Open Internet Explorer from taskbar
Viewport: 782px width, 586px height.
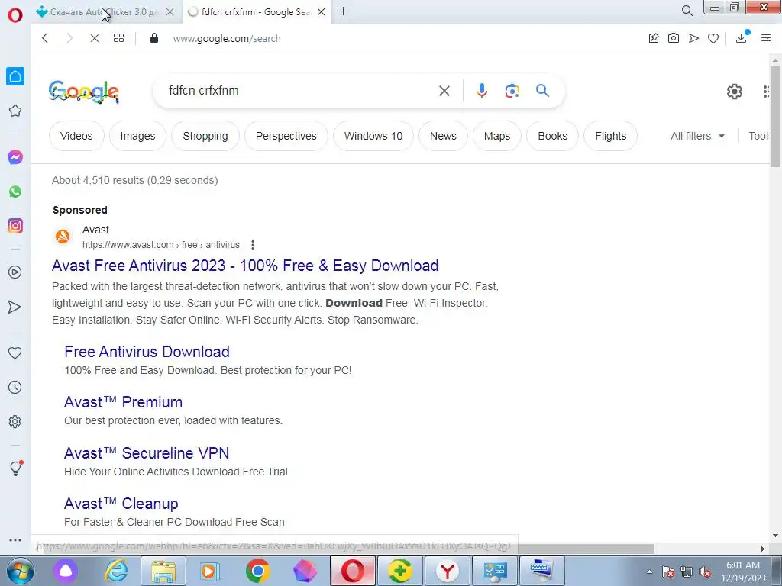coord(116,571)
